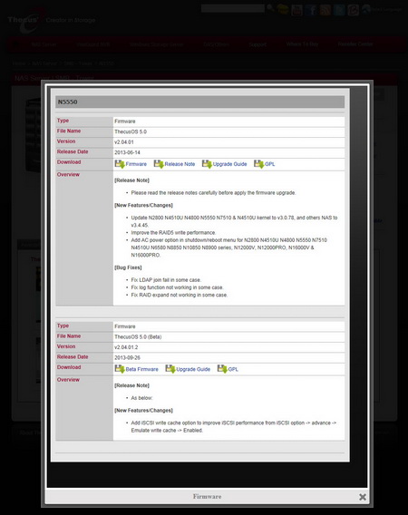
Task: Open the Reseller Center menu
Action: 355,44
